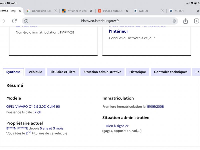Click the Google favicon on Connexion tab
This screenshot has height=150, width=200.
tap(28, 11)
